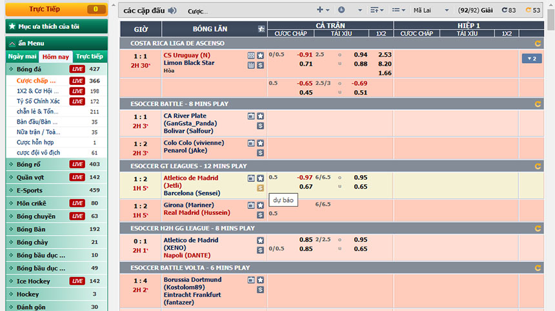Open Mục ưa thích của tôi favorites
This screenshot has height=311, width=555.
click(57, 26)
